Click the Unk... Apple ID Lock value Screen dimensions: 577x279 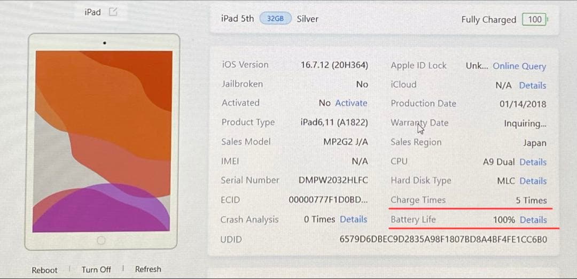[x=477, y=66]
